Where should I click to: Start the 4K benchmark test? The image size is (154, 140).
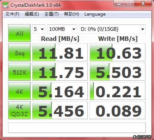click(x=19, y=91)
